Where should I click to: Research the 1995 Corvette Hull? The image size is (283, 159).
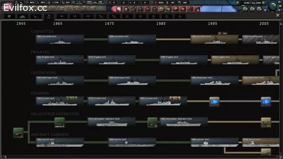point(214,39)
